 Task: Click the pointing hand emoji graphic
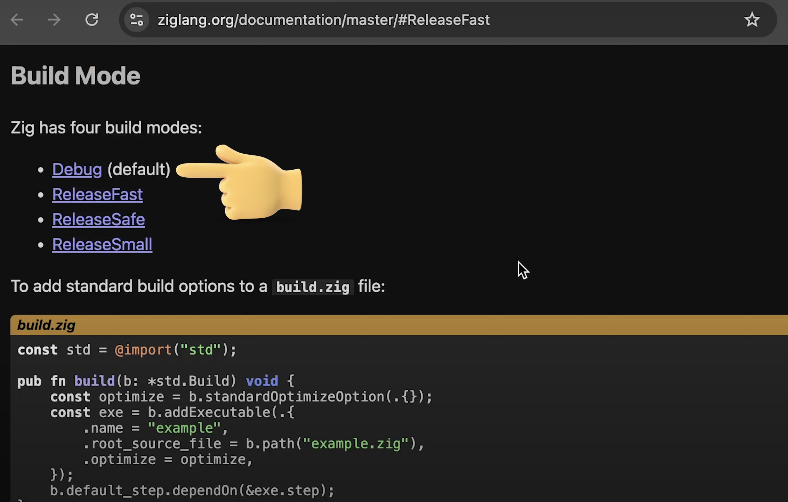(243, 183)
